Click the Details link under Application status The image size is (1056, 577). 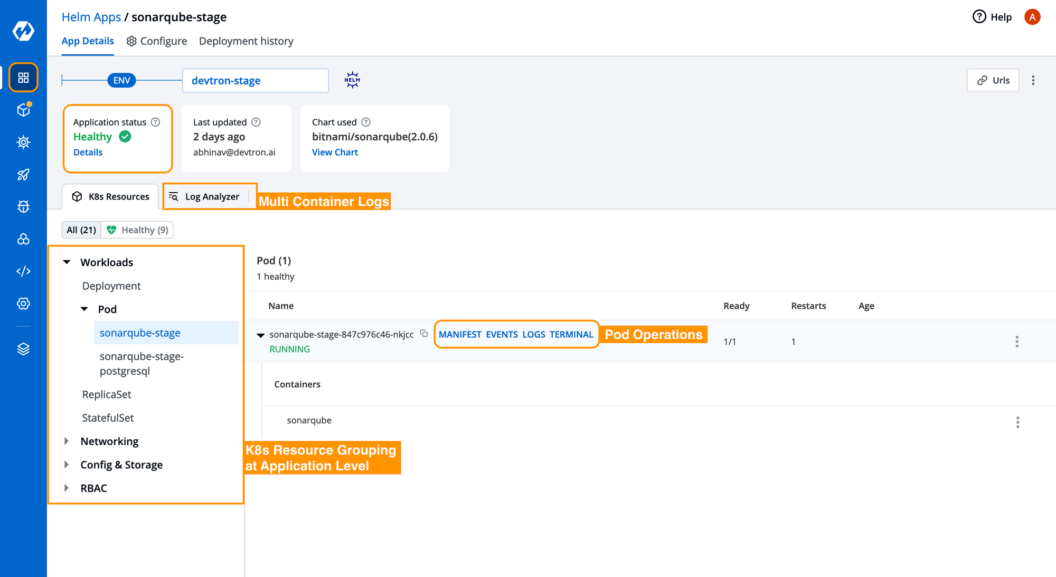click(87, 152)
